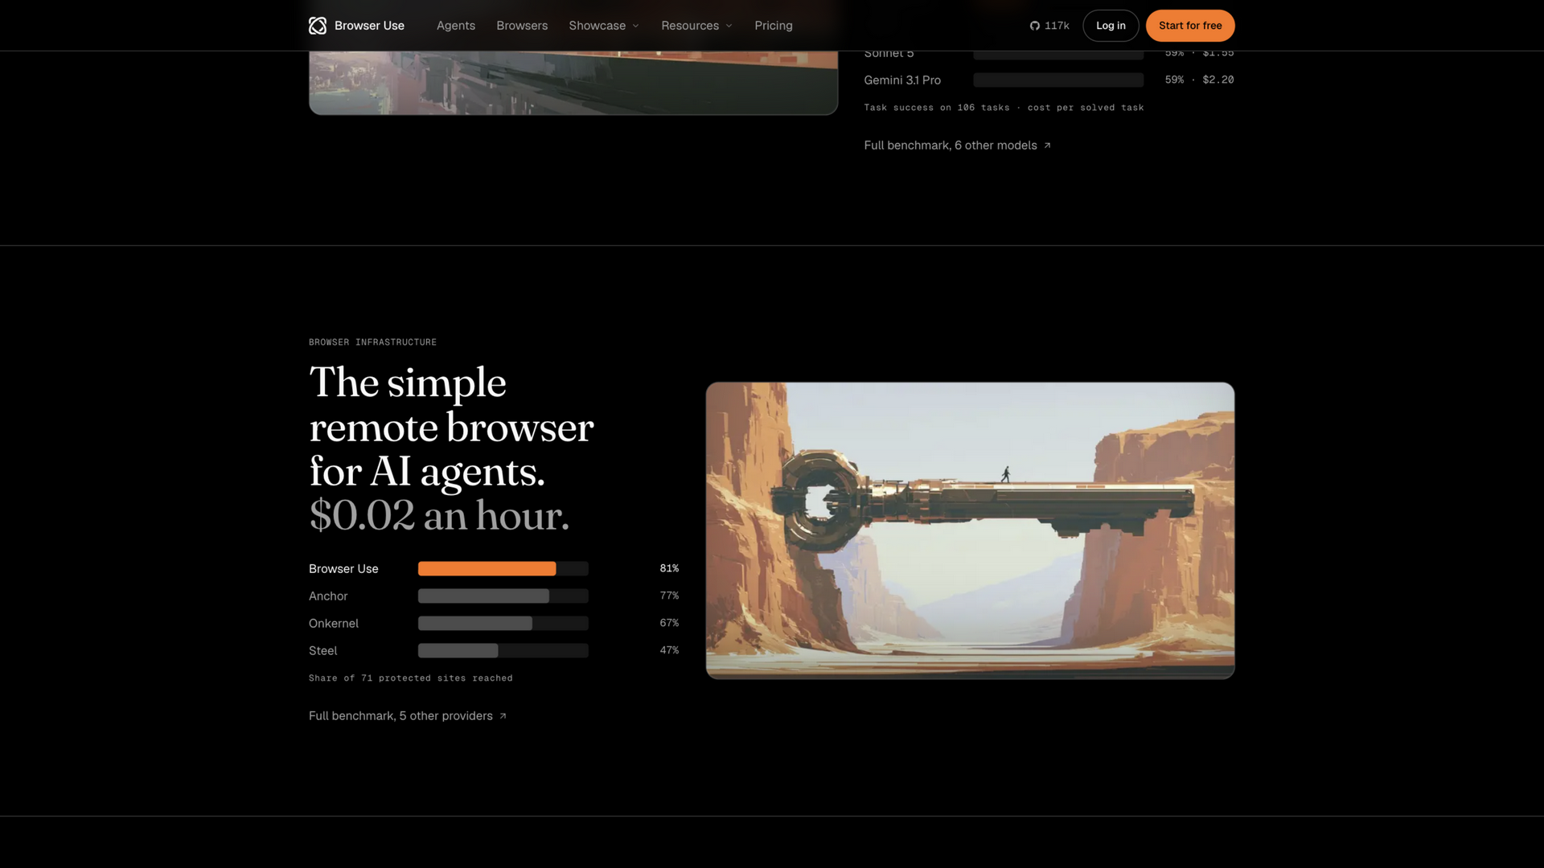Click the '81%' value

[669, 568]
